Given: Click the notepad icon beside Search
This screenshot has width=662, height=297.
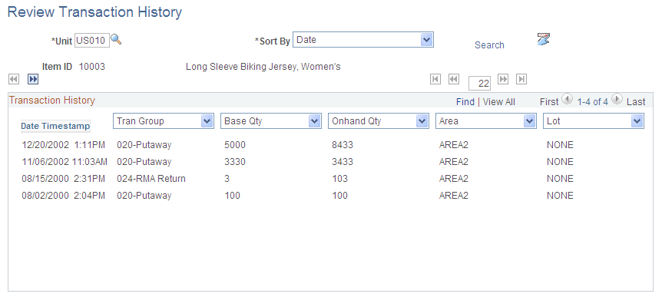Looking at the screenshot, I should [x=544, y=39].
